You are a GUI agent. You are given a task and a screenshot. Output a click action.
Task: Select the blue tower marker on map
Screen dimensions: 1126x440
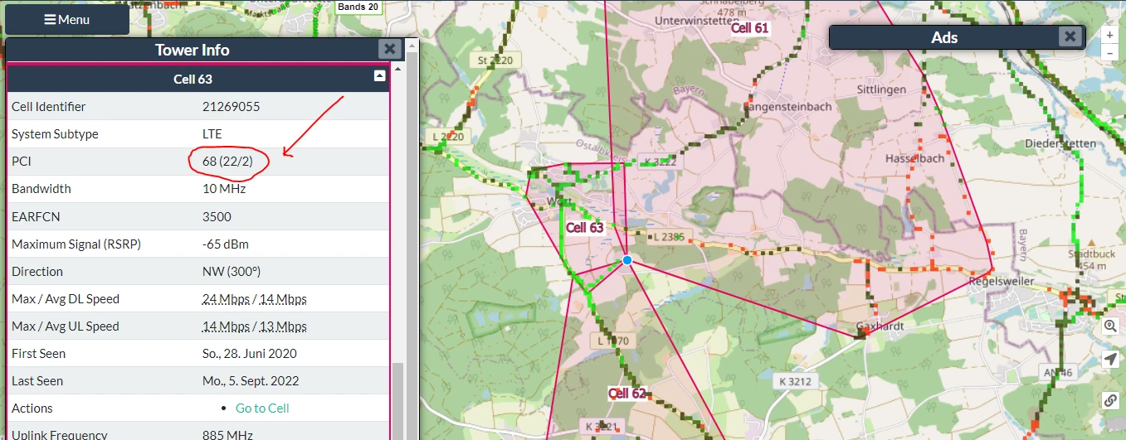tap(627, 260)
